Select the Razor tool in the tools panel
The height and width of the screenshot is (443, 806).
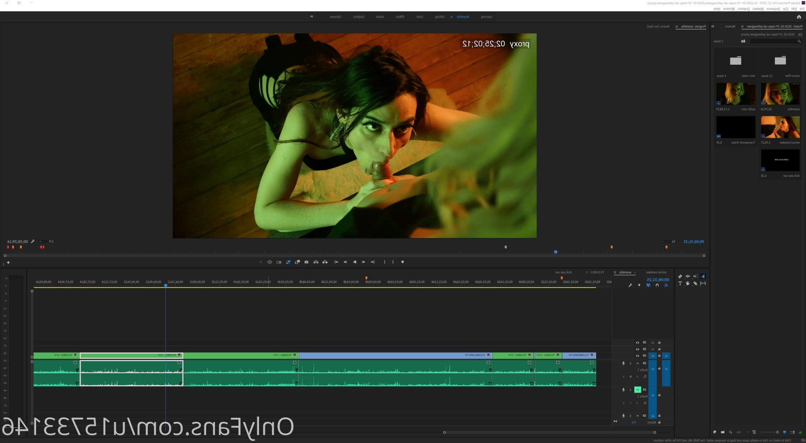point(680,276)
